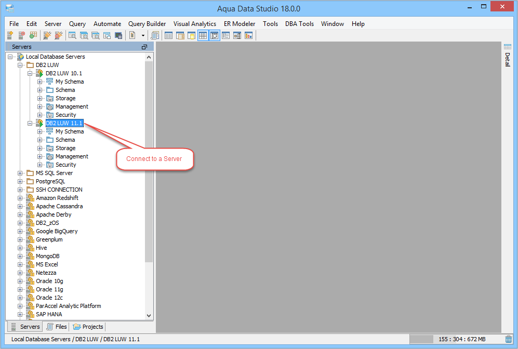Expand the MongoDB server node

[20, 256]
